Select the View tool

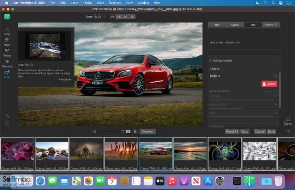click(7, 74)
